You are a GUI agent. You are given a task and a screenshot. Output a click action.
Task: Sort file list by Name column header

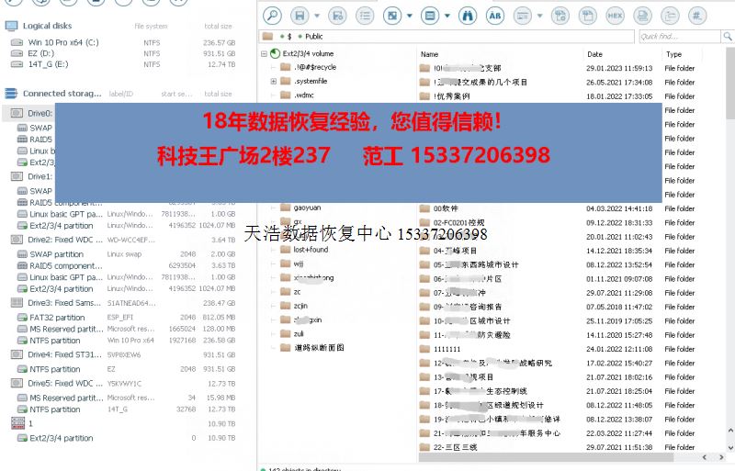[x=430, y=54]
